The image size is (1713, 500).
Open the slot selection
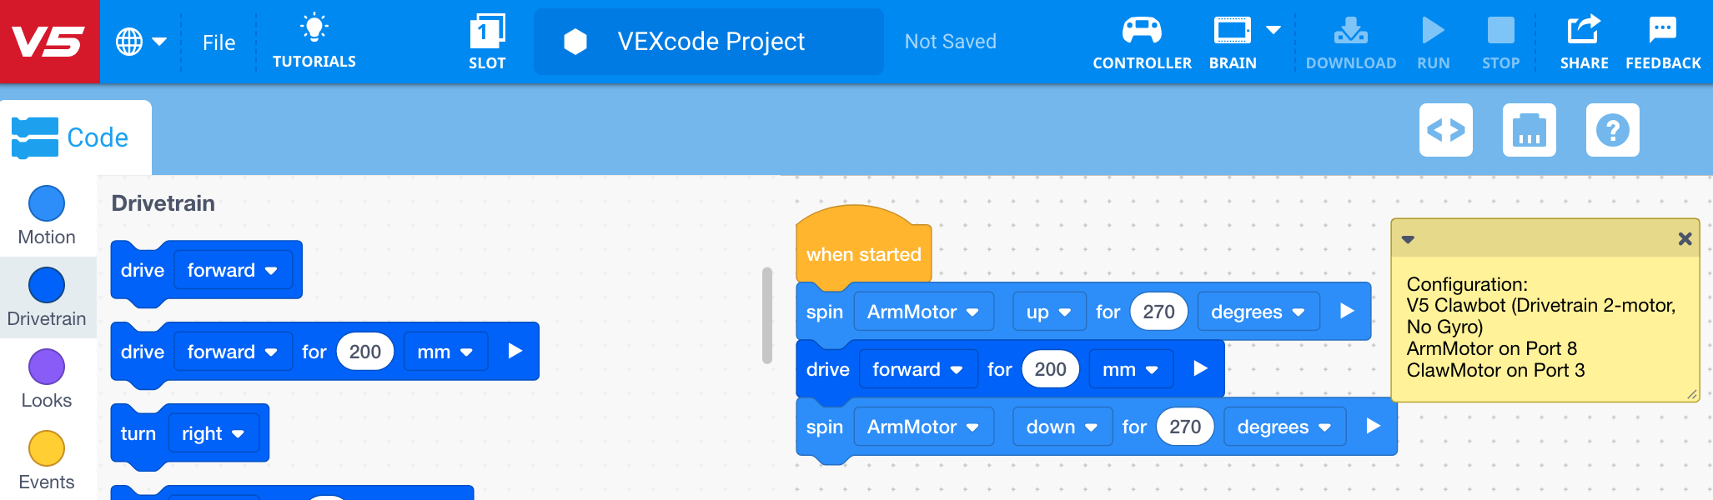(x=487, y=39)
